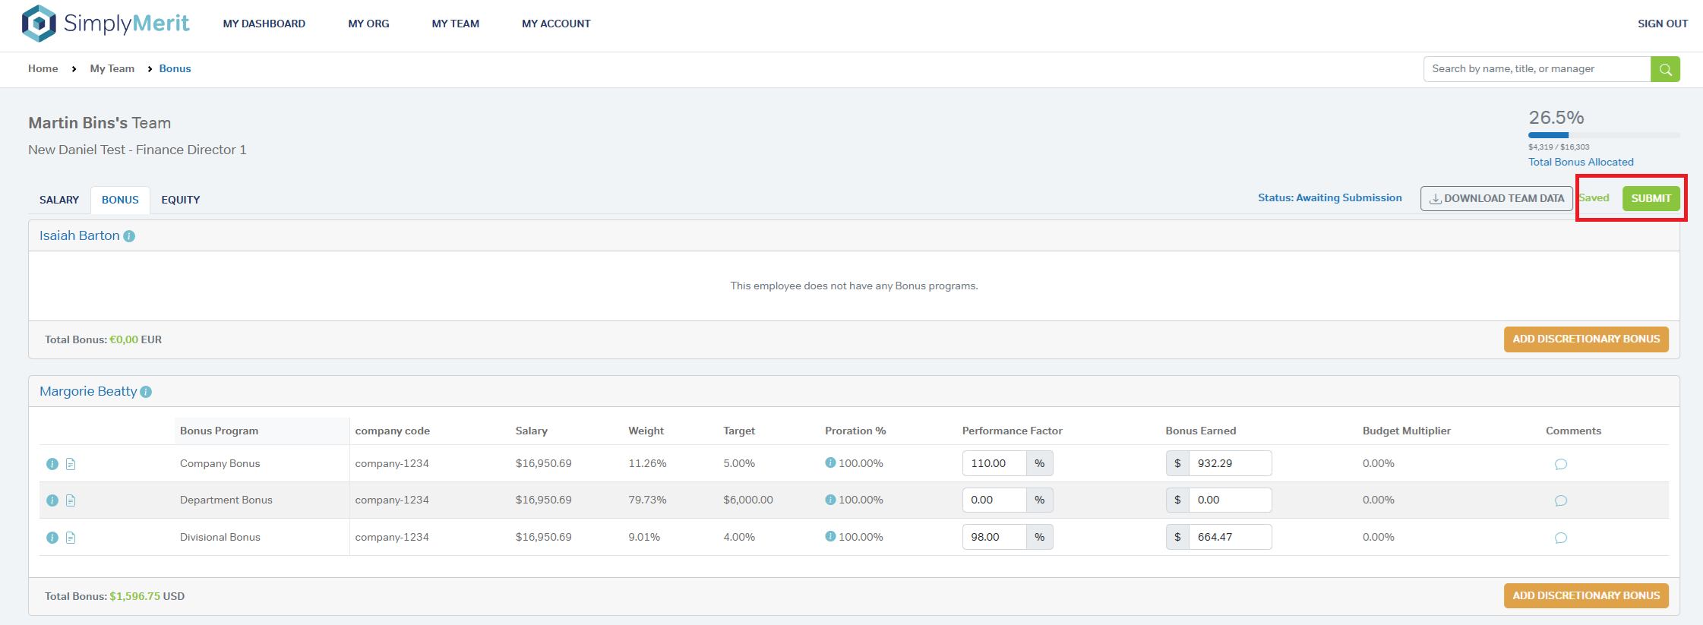Open comment bubble for Divisional Bonus
Image resolution: width=1703 pixels, height=625 pixels.
coord(1560,538)
